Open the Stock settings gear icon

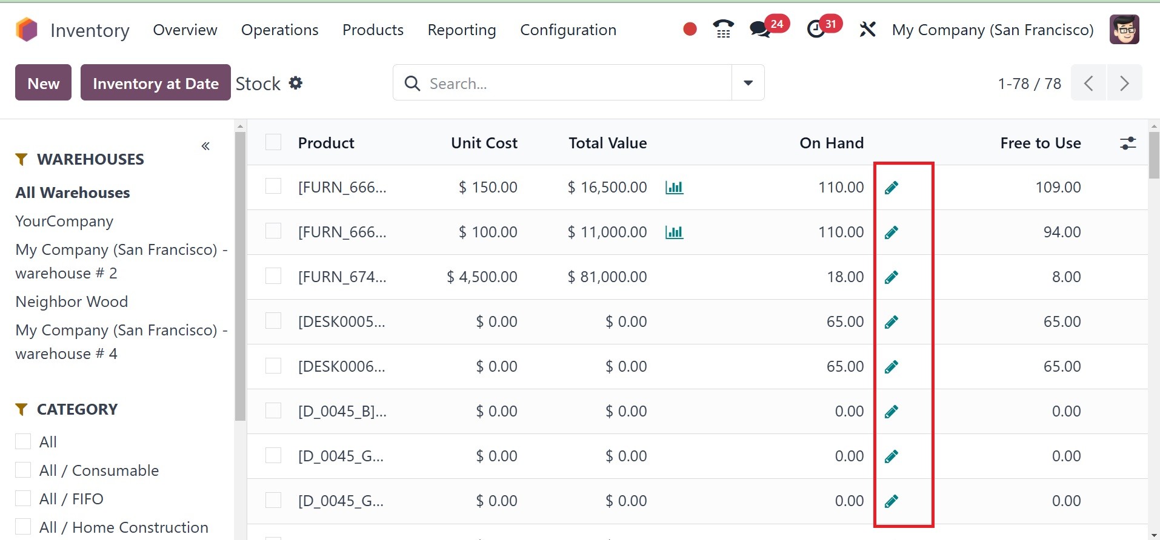click(x=296, y=83)
